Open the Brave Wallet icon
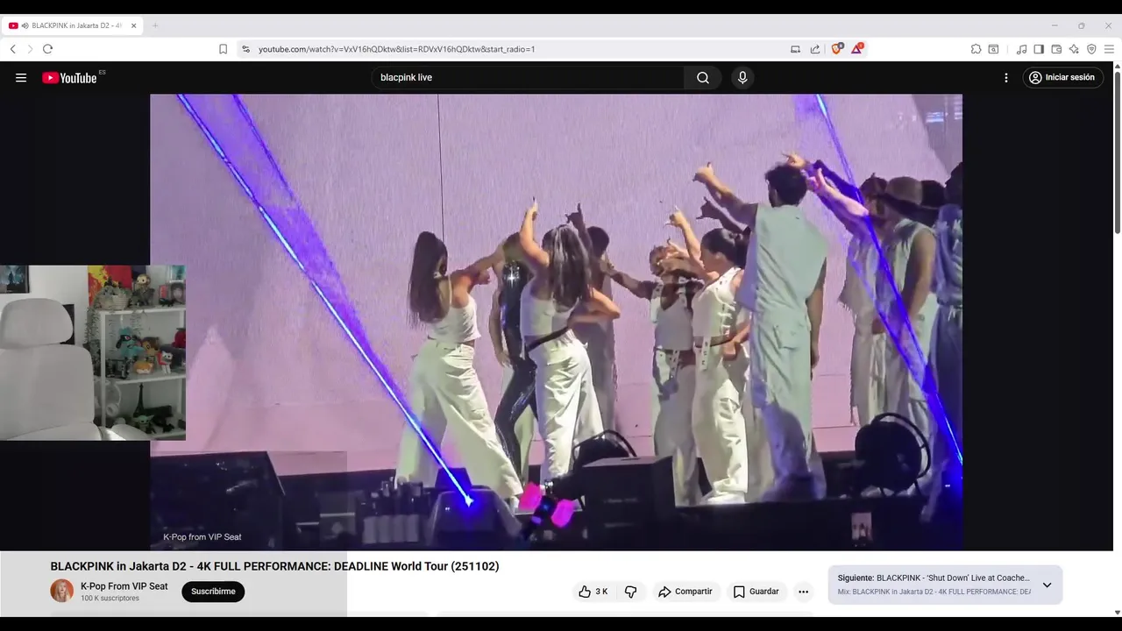The width and height of the screenshot is (1122, 631). (1056, 49)
